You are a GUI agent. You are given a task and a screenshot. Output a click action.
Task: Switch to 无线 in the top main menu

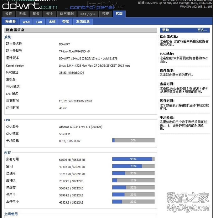point(22,14)
